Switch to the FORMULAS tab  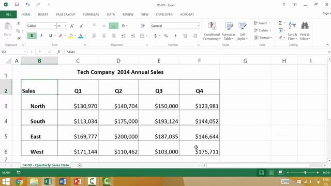point(91,14)
